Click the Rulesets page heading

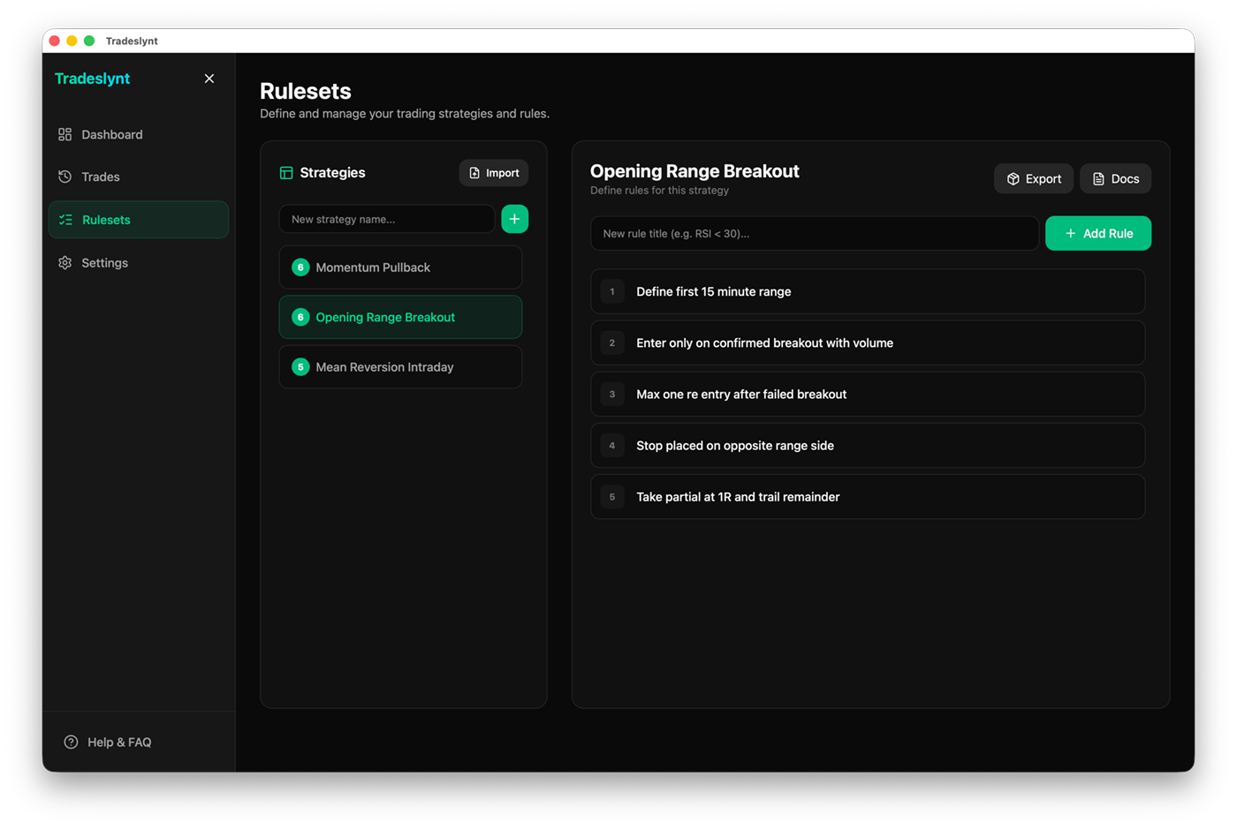[306, 91]
